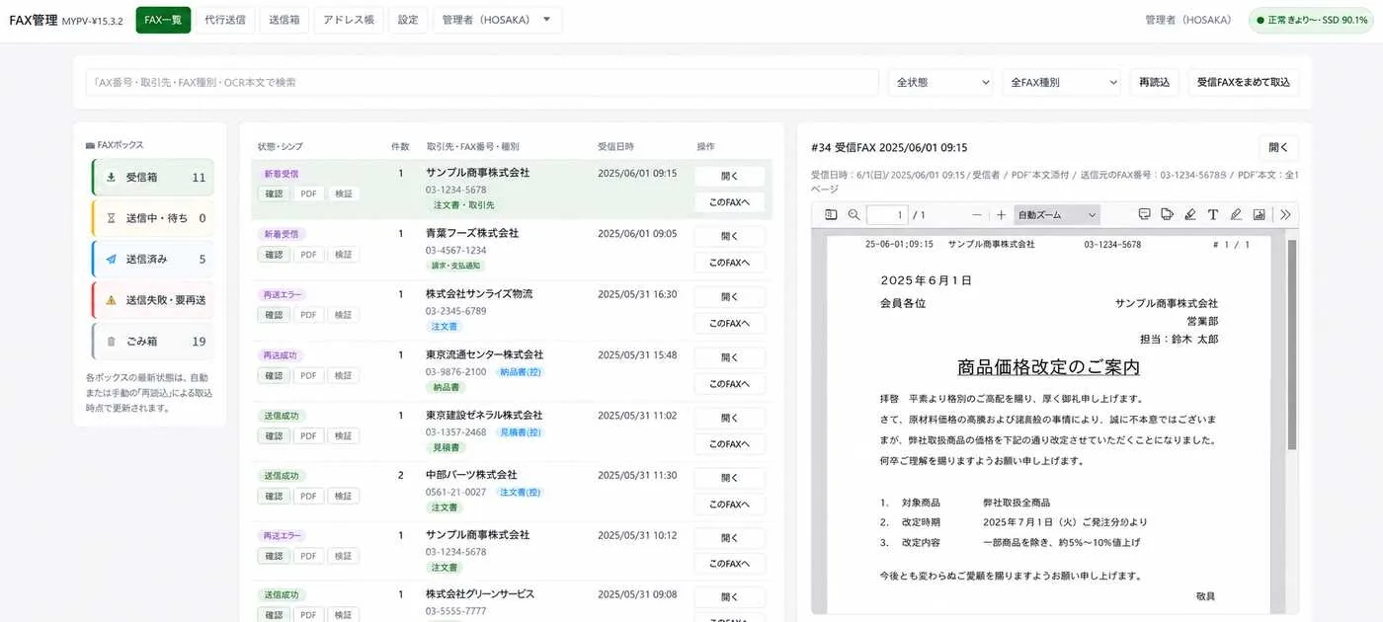Screen dimensions: 1383x622
Task: Click the 受信箱 download icon
Action: click(x=111, y=178)
